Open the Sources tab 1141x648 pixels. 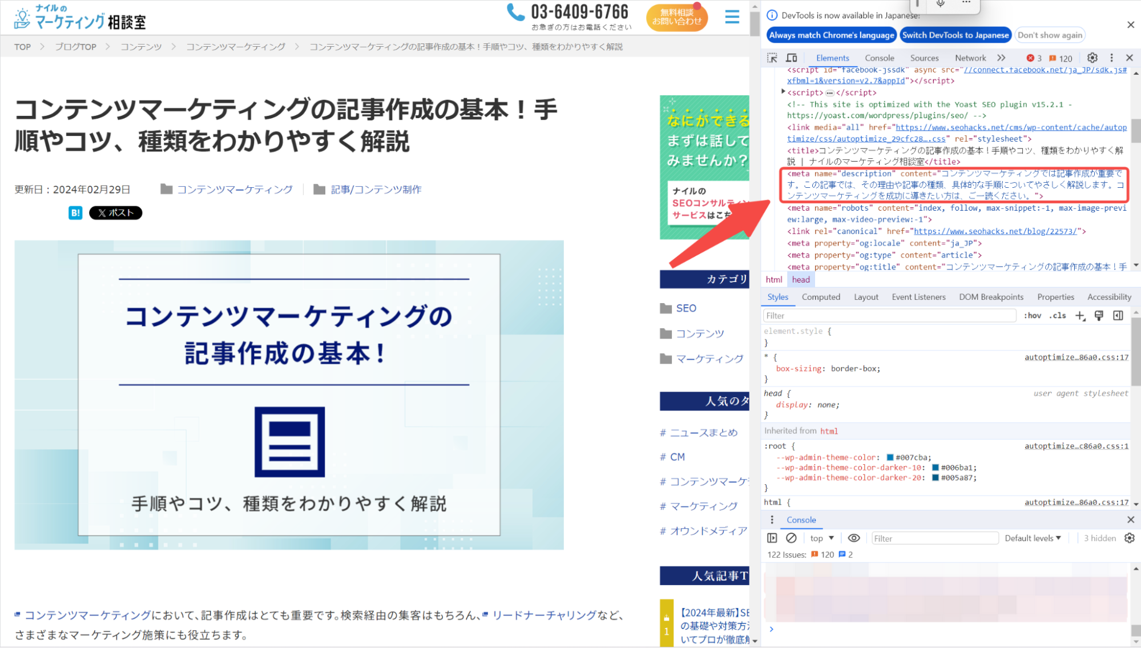click(x=924, y=58)
